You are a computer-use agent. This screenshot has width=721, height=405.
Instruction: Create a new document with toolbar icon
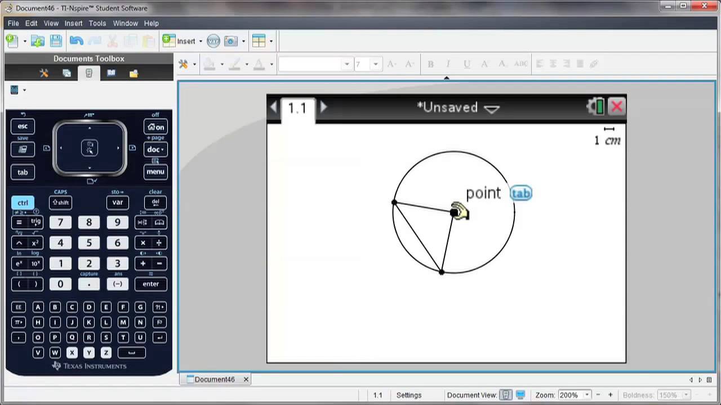11,40
